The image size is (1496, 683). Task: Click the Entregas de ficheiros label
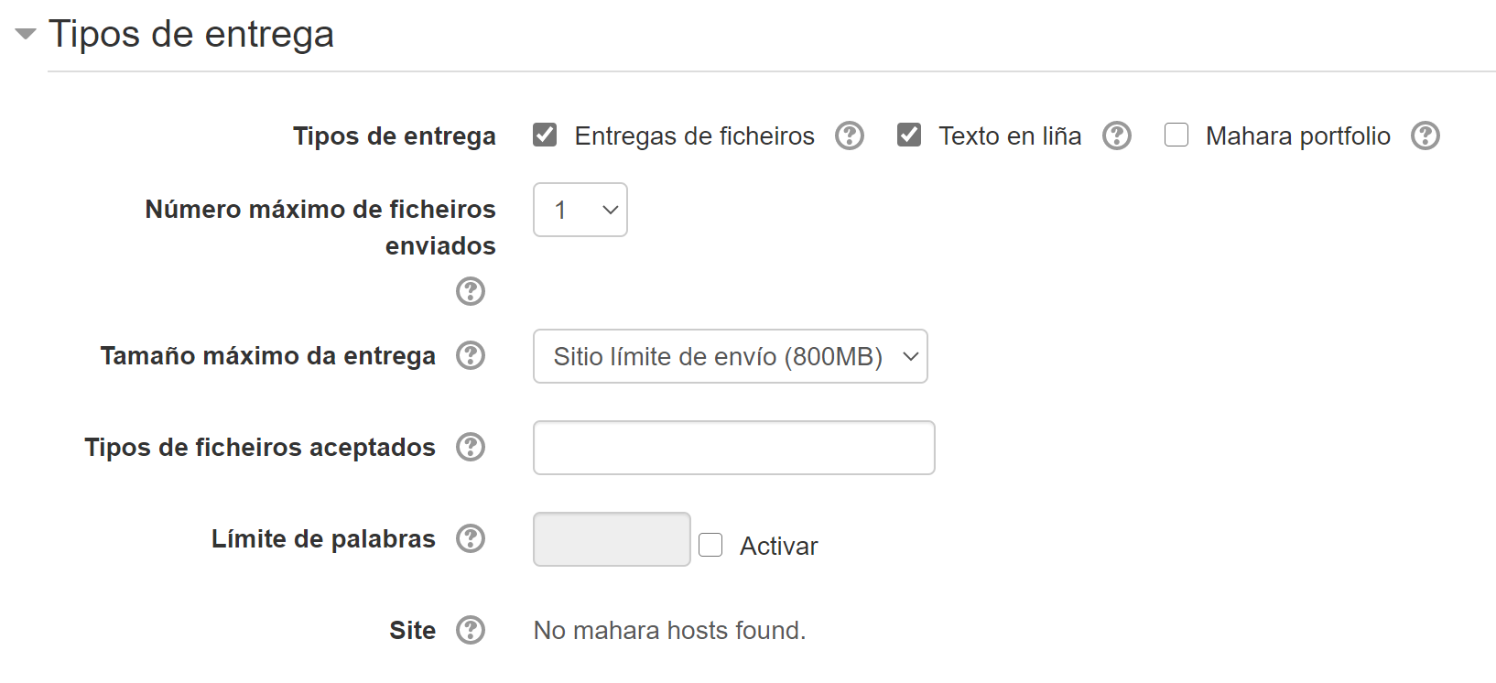pyautogui.click(x=694, y=136)
